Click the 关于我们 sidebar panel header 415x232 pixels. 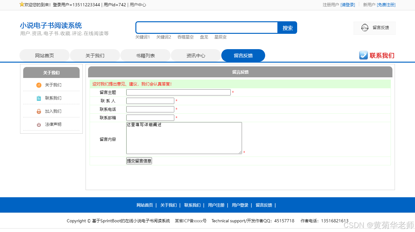(51, 73)
